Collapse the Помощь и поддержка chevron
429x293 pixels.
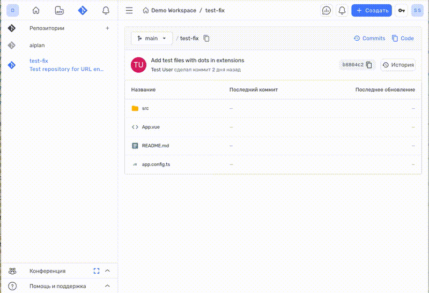(108, 286)
